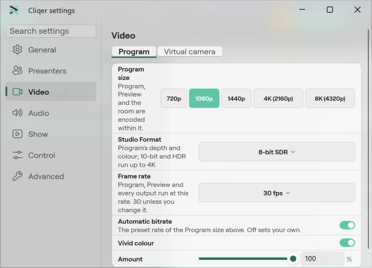Click the Automatic bitrate label
The image size is (372, 268).
tap(145, 221)
